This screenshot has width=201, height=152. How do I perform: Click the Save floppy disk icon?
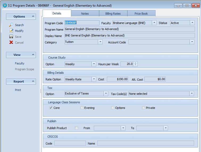(x=11, y=37)
